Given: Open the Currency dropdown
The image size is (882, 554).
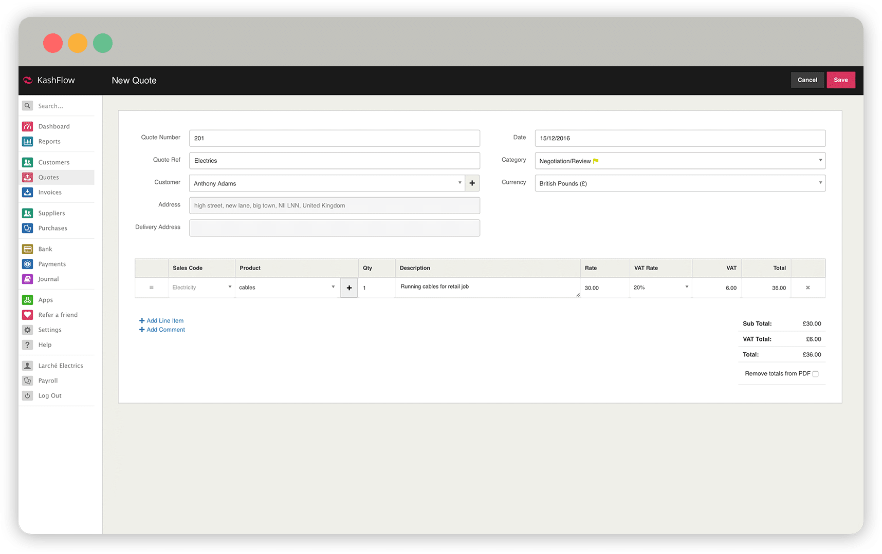Looking at the screenshot, I should [679, 183].
